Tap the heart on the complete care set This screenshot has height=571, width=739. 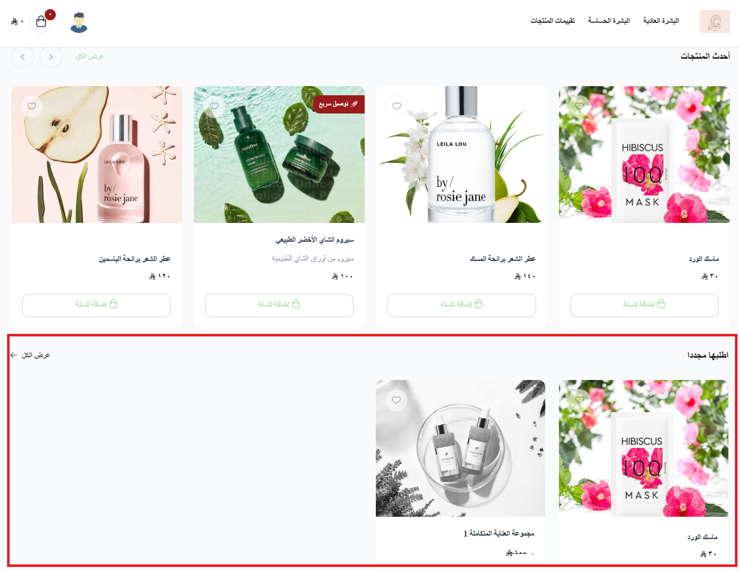[x=397, y=400]
